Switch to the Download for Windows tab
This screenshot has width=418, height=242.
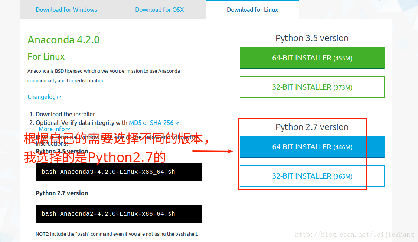tap(66, 10)
